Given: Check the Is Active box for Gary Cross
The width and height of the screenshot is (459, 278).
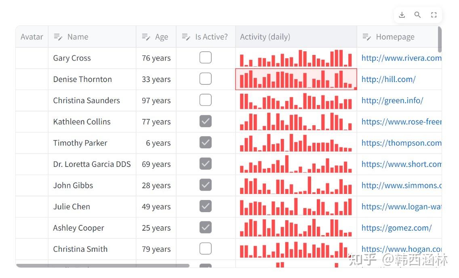Looking at the screenshot, I should coord(206,58).
